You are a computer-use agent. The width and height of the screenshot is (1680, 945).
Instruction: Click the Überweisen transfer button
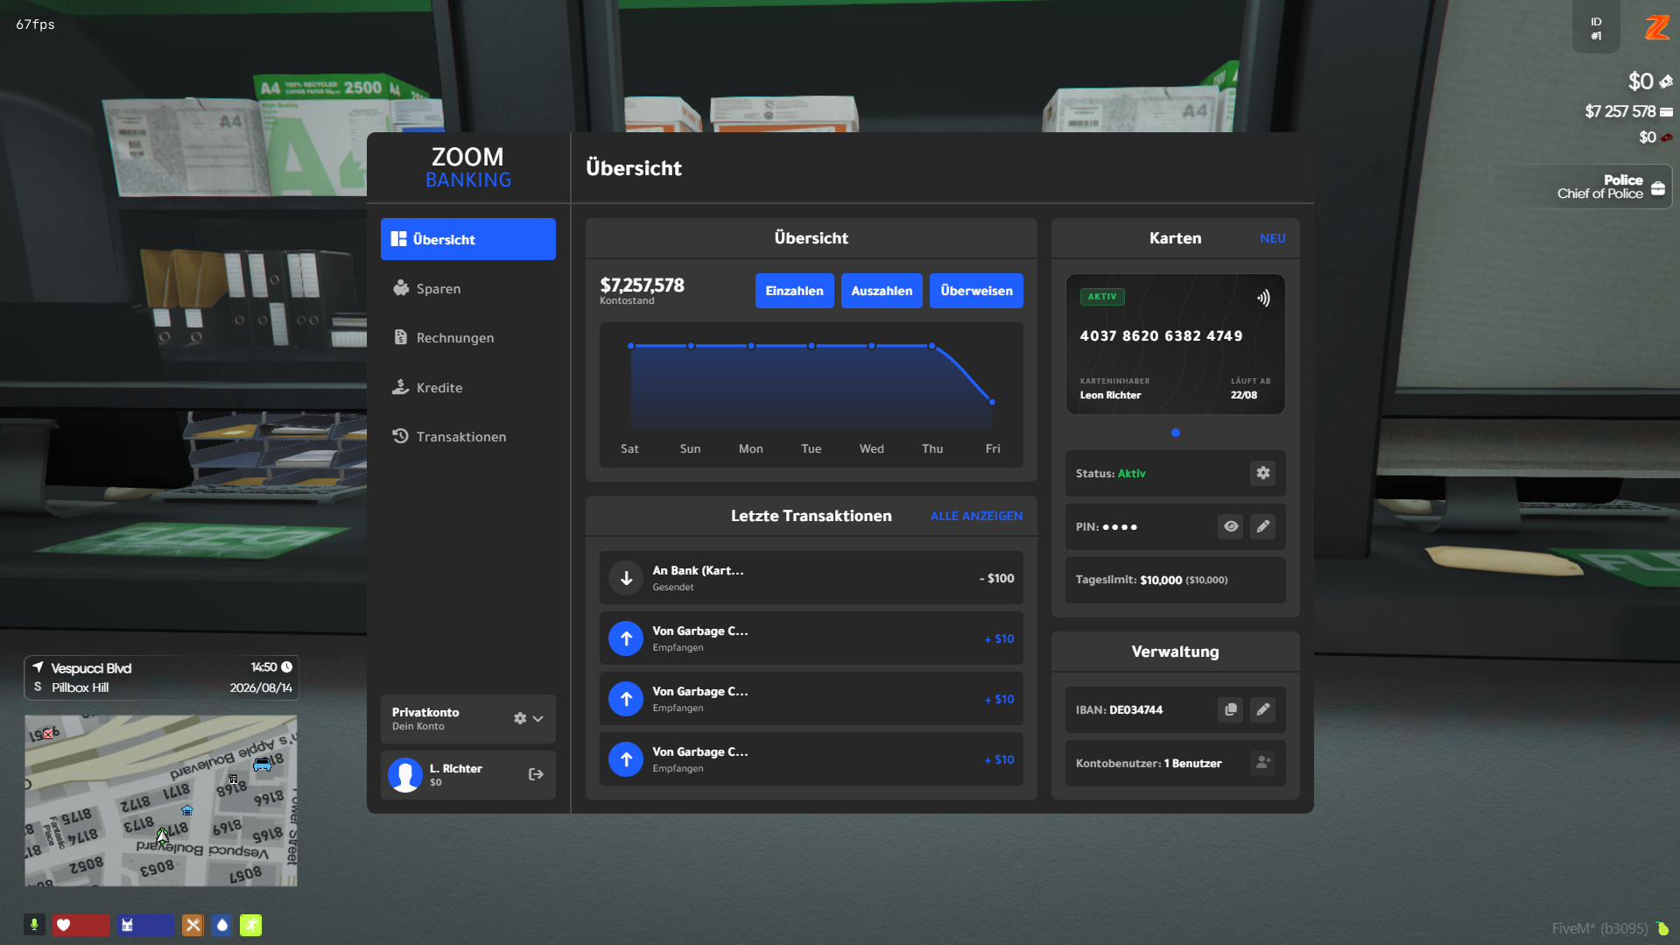pos(976,291)
